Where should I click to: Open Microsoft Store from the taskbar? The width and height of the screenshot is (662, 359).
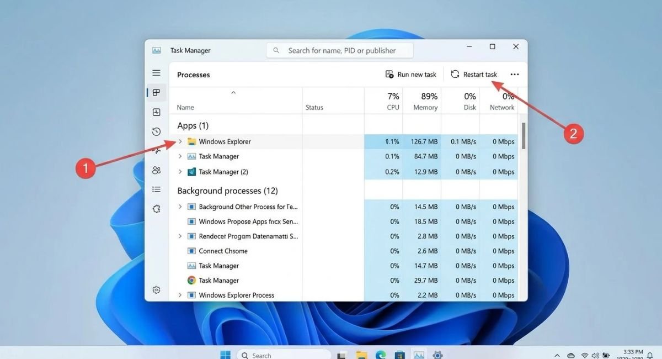pyautogui.click(x=400, y=355)
